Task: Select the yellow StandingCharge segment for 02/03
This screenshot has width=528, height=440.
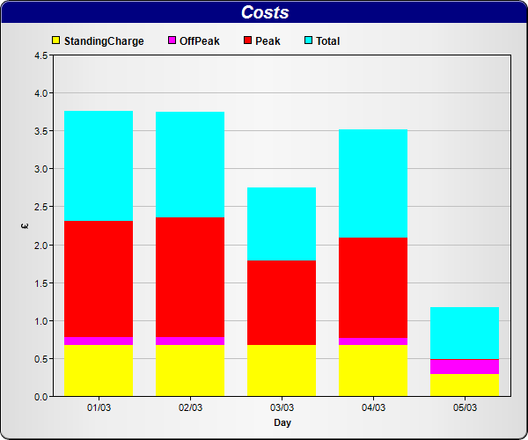Action: 190,370
